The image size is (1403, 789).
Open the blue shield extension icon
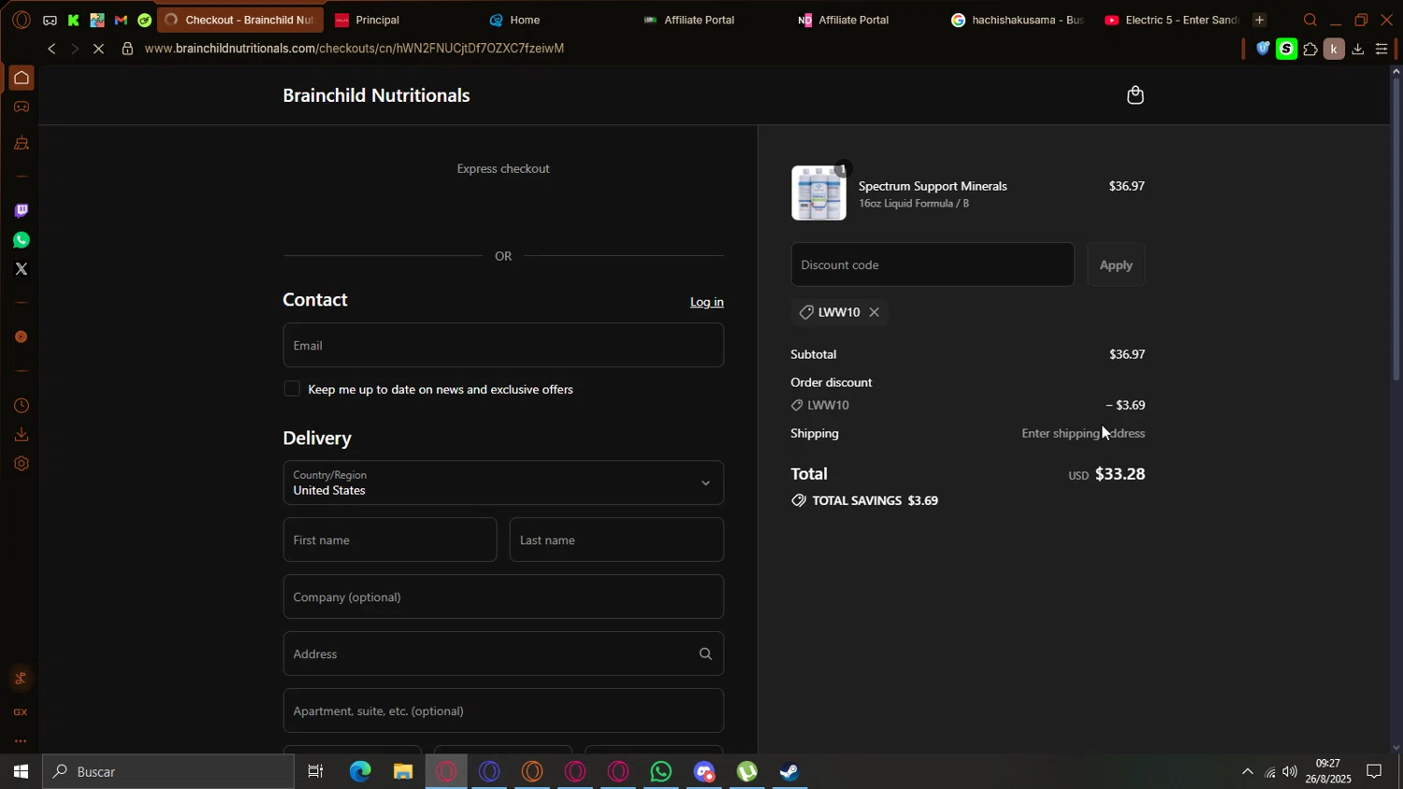tap(1263, 49)
